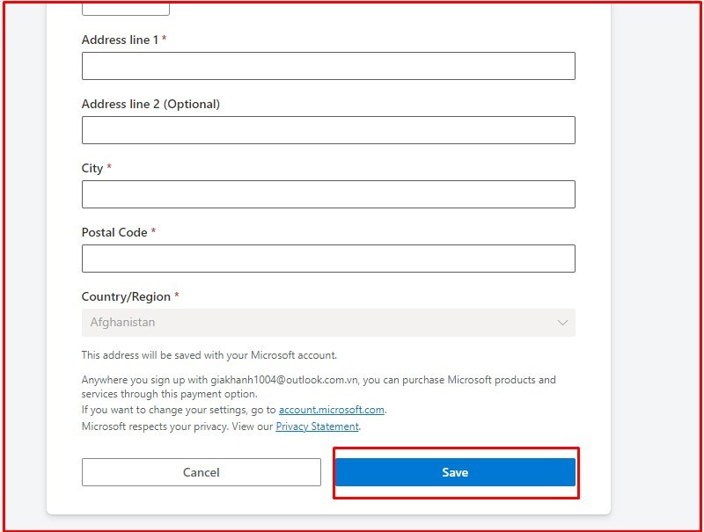
Task: Select the City text input box
Action: [x=328, y=194]
